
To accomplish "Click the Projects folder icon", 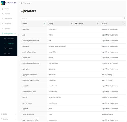I will 2,14.
